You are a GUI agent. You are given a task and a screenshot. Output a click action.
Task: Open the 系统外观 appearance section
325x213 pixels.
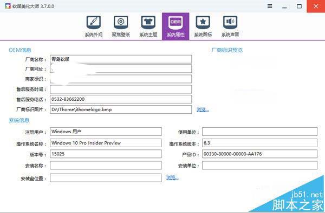click(x=94, y=26)
